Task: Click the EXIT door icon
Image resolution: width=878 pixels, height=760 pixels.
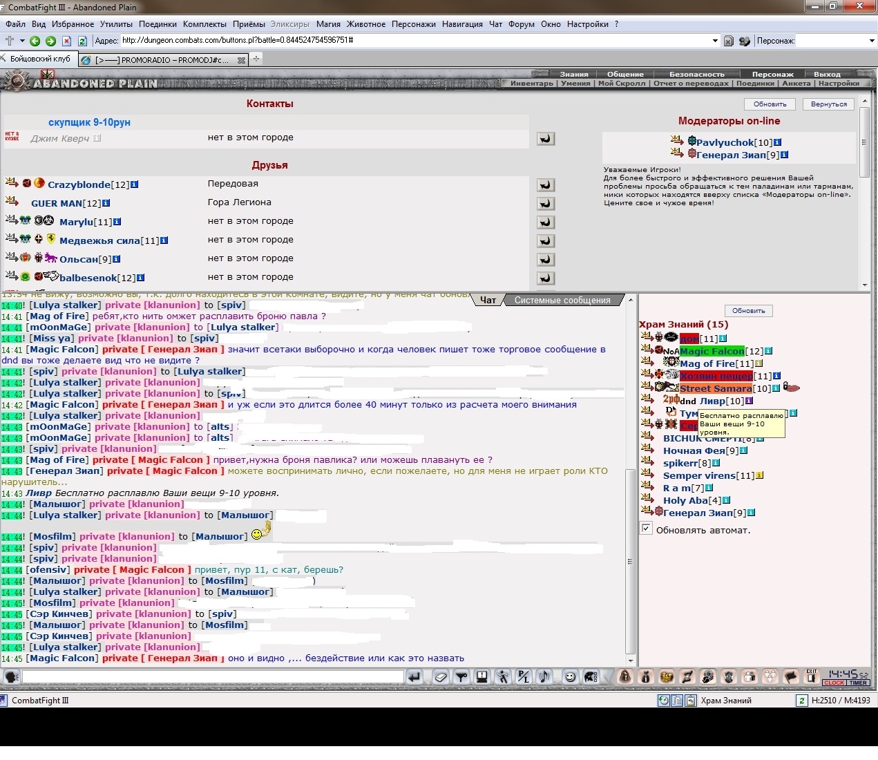Action: [812, 676]
